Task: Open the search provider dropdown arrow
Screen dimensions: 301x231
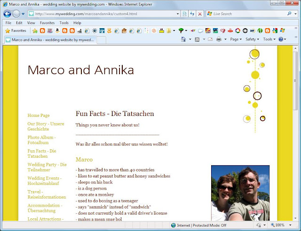Action: tap(296, 14)
